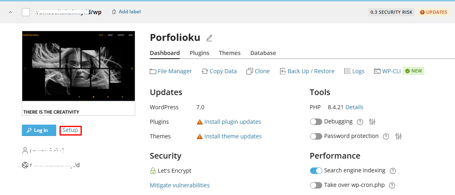Open the Password protection settings sliders icon

(398, 136)
